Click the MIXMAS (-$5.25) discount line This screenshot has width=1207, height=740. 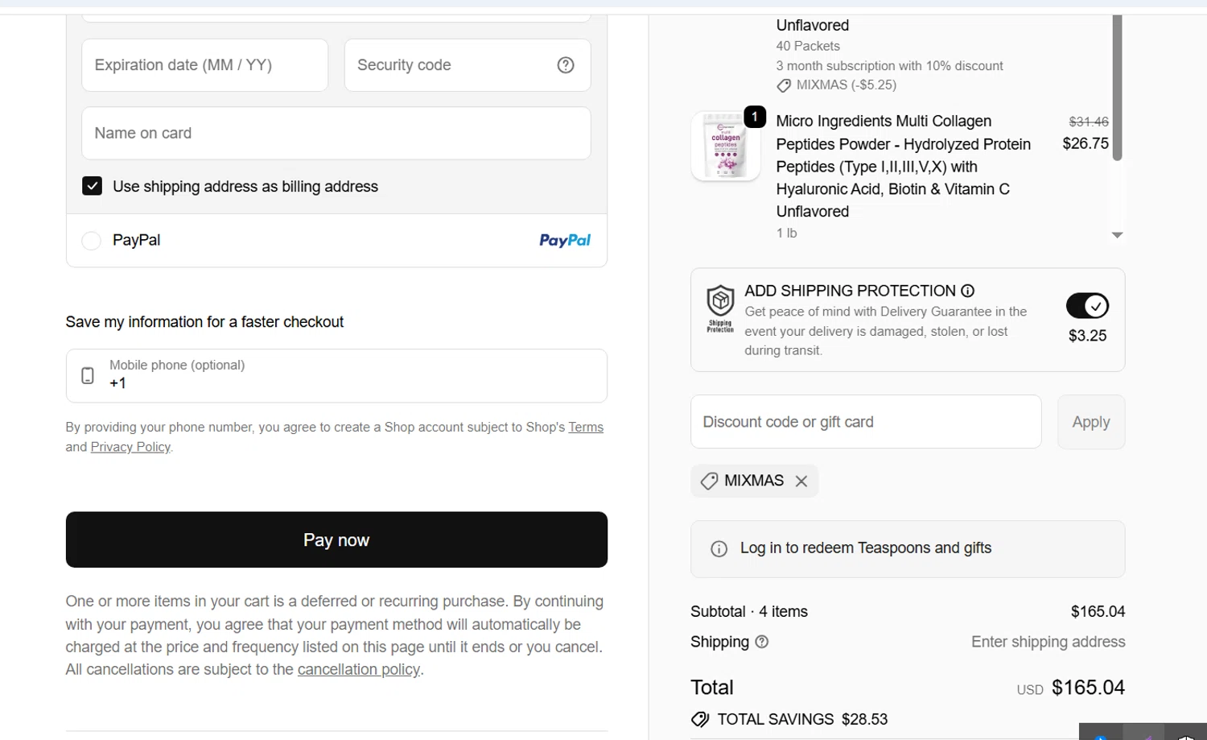pos(837,85)
